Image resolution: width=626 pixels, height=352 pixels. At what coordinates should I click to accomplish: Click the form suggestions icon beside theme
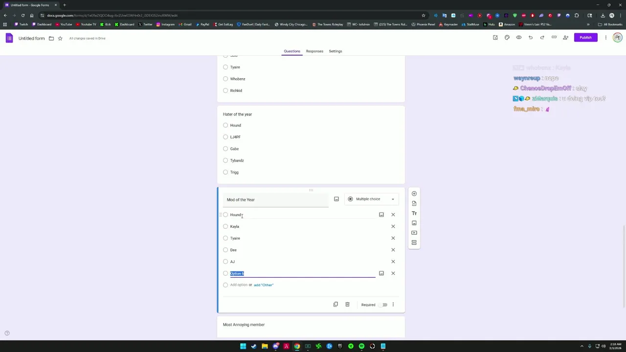pos(495,38)
